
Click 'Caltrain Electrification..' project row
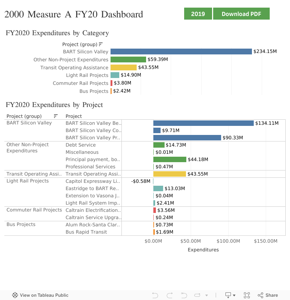93,210
